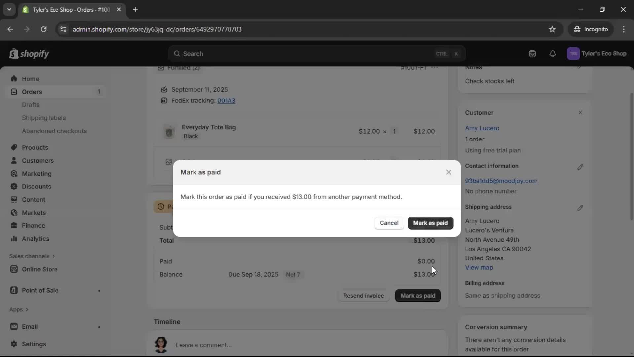Open Amy Lucero customer profile
The width and height of the screenshot is (634, 357).
482,128
